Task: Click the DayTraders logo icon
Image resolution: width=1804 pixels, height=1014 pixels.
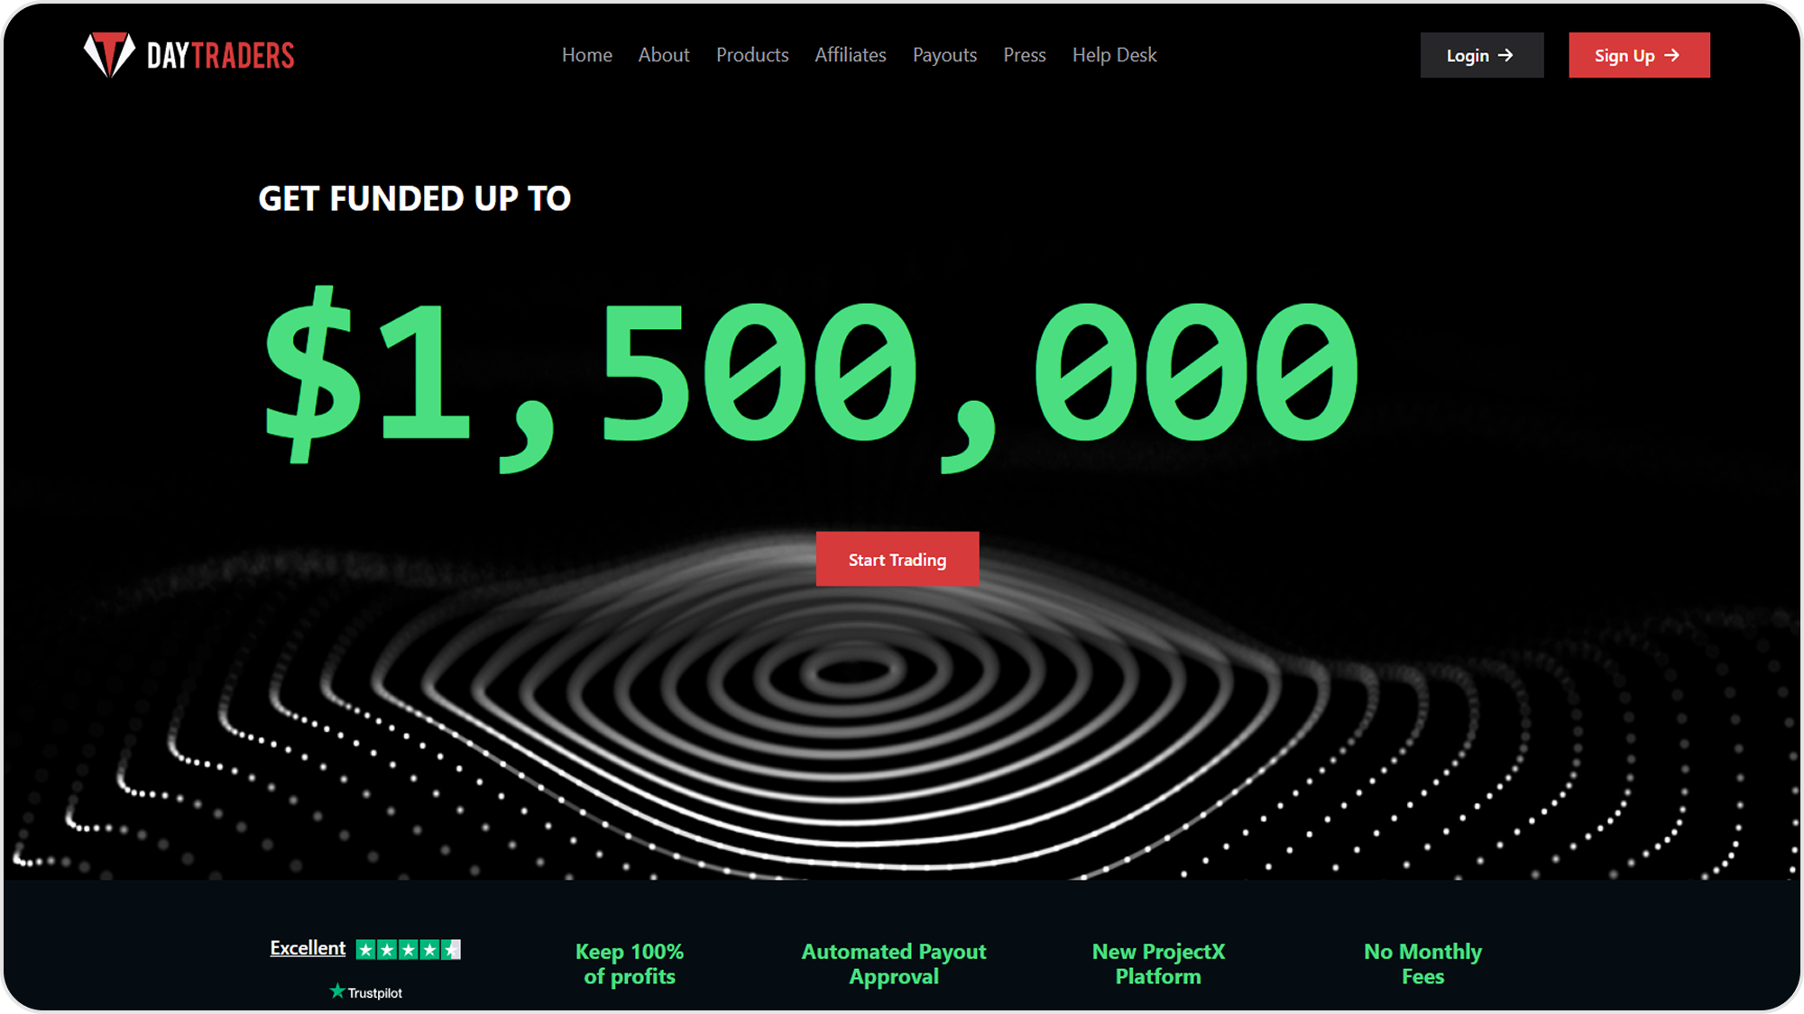Action: coord(109,54)
